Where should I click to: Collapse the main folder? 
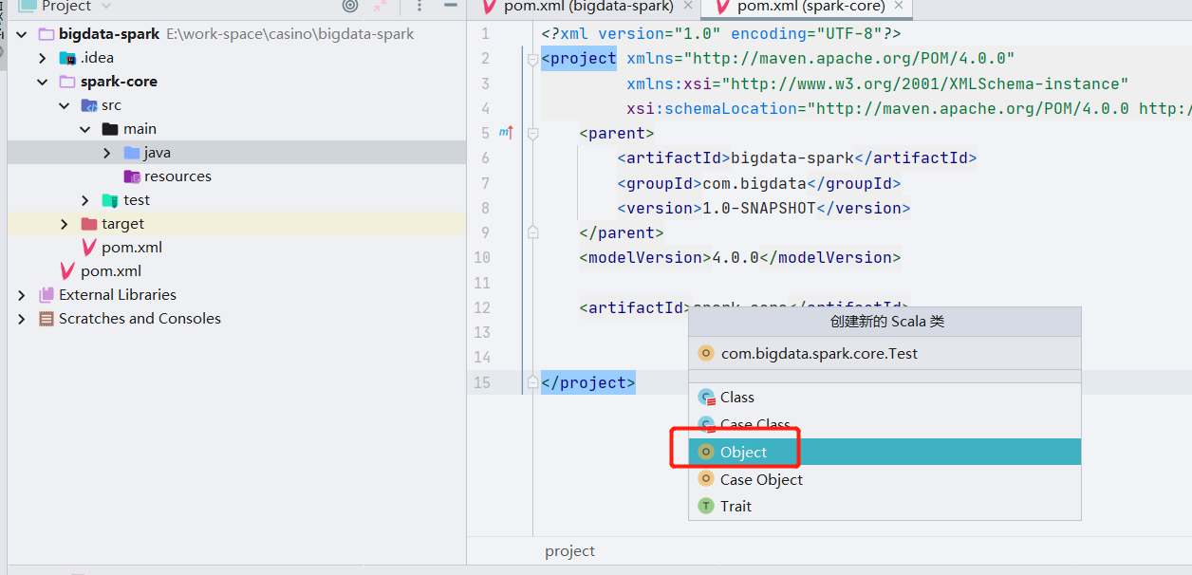pyautogui.click(x=85, y=129)
